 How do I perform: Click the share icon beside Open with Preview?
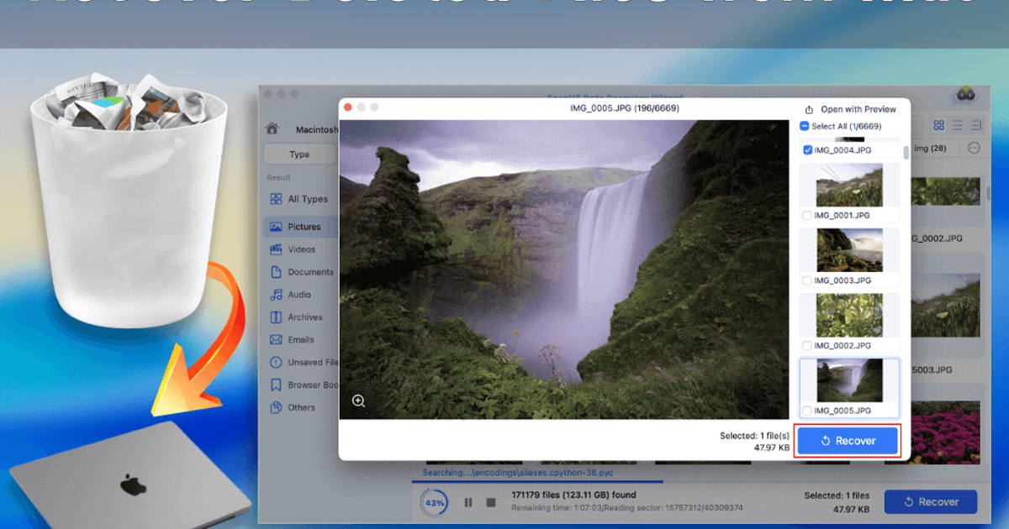click(809, 109)
